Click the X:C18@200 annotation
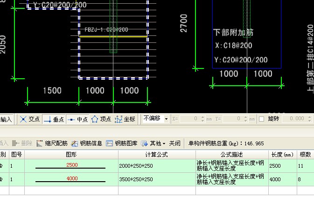Image resolution: width=314 pixels, height=204 pixels. pos(233,46)
